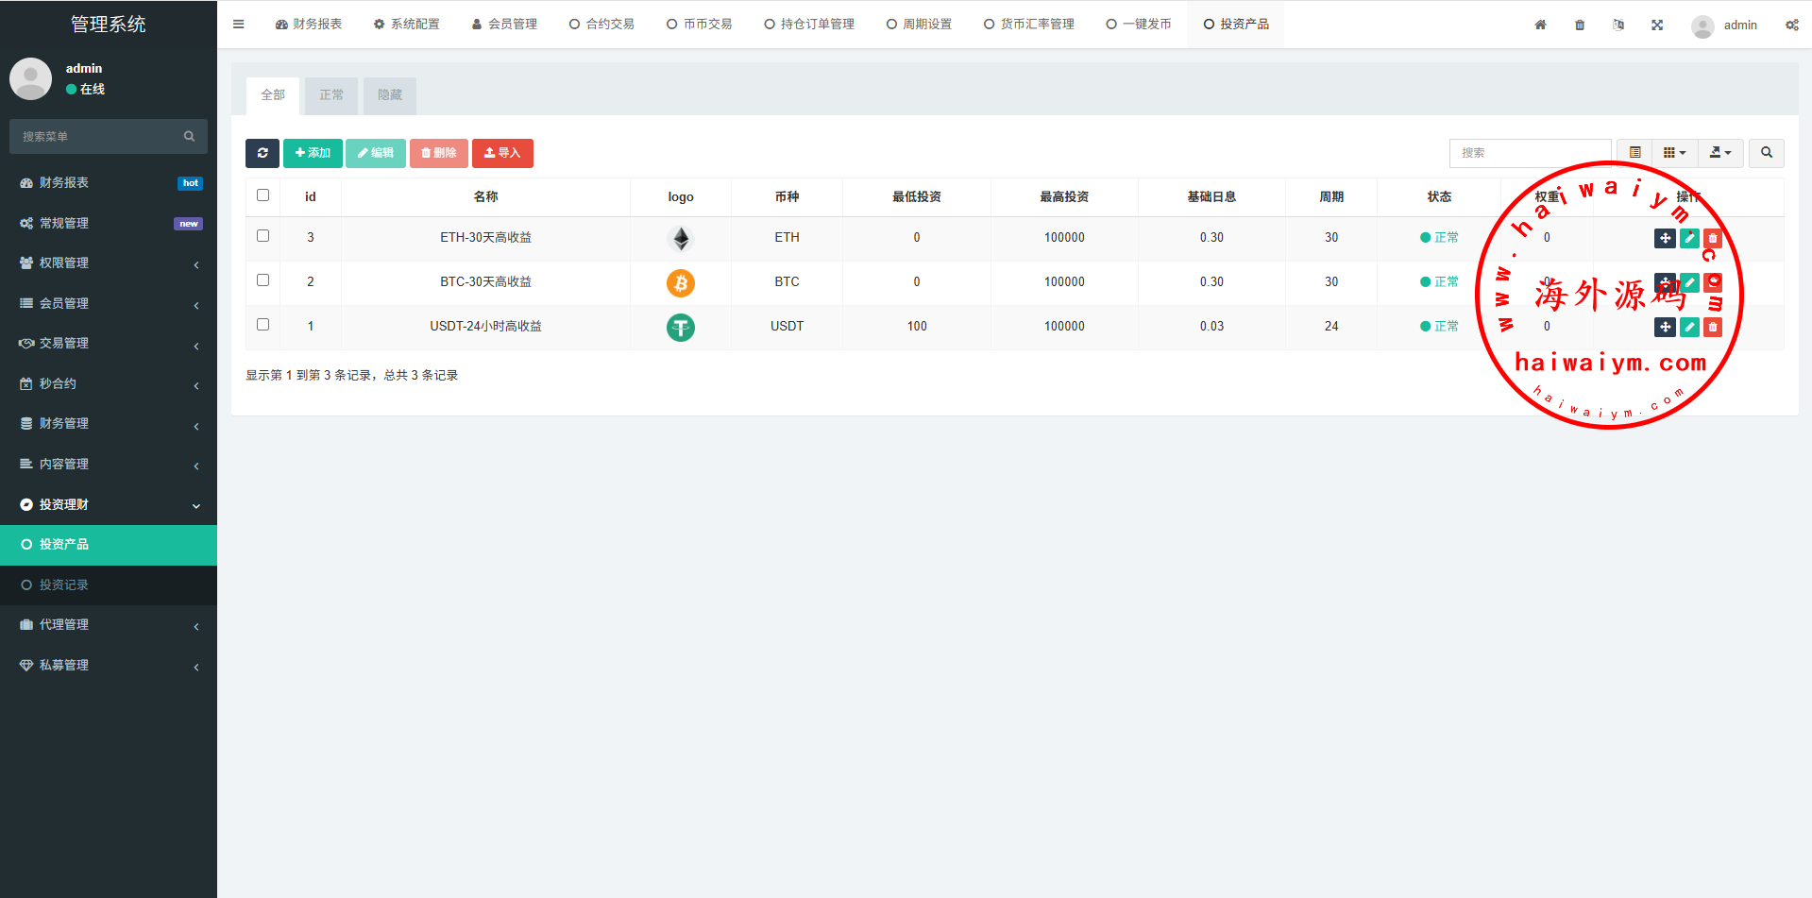Click drag-move icon for ETH row
Viewport: 1812px width, 898px height.
(x=1665, y=239)
